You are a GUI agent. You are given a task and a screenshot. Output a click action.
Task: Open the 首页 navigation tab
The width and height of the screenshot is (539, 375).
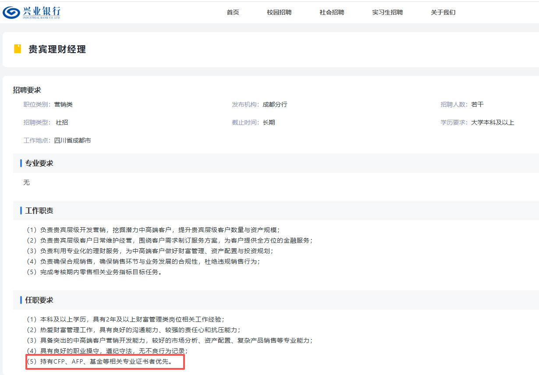click(233, 12)
